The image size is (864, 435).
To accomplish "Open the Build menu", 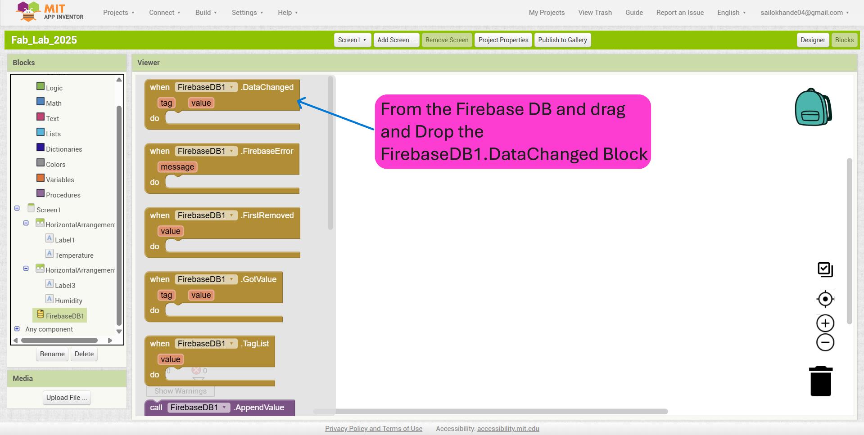I will click(x=206, y=13).
